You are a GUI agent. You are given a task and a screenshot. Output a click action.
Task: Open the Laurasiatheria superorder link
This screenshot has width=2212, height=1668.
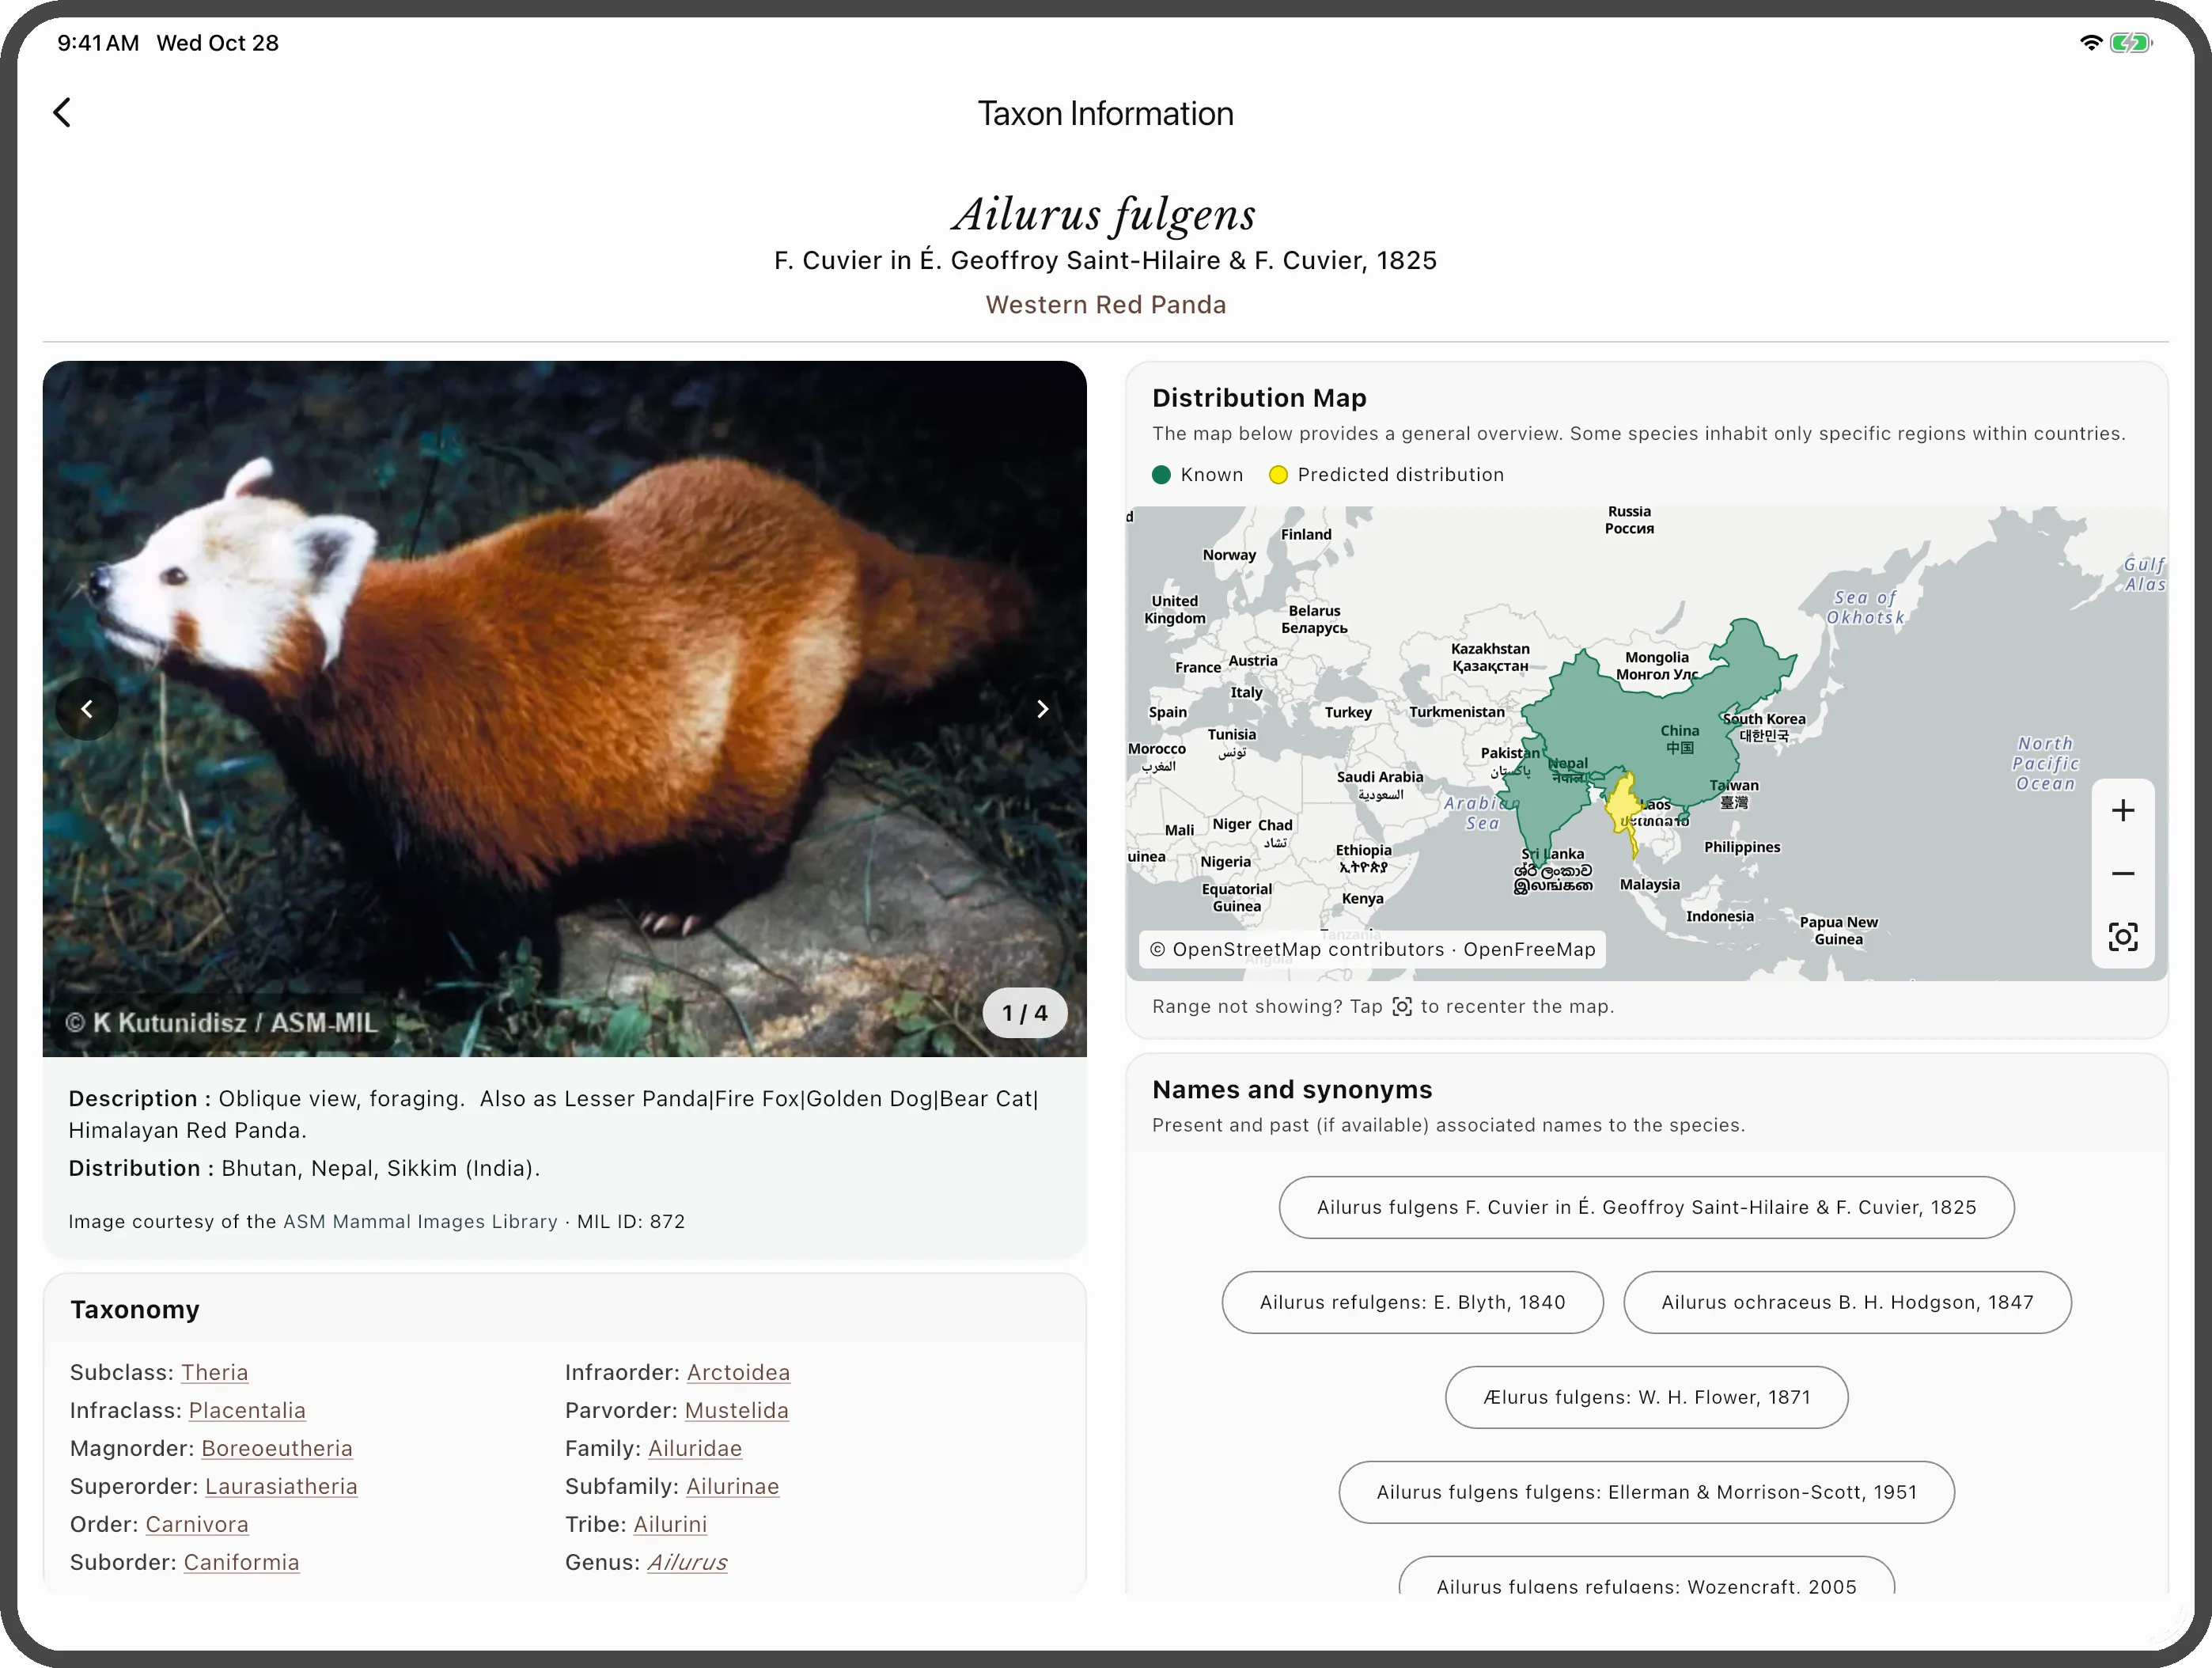(x=281, y=1486)
